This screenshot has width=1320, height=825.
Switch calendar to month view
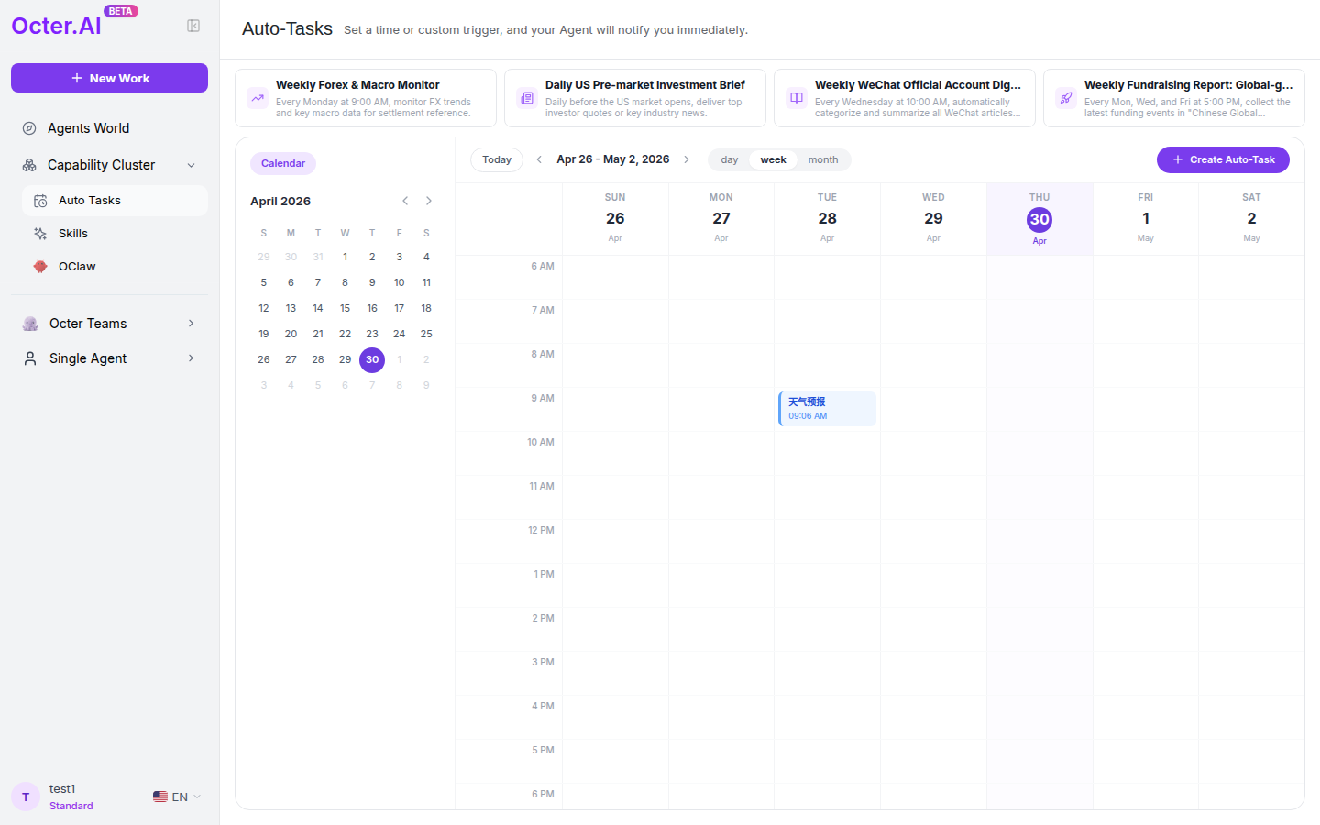(x=823, y=159)
